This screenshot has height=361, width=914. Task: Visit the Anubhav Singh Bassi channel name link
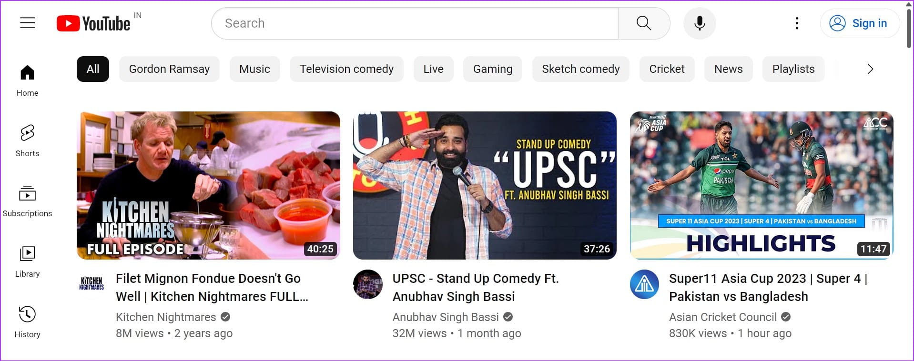(x=446, y=317)
